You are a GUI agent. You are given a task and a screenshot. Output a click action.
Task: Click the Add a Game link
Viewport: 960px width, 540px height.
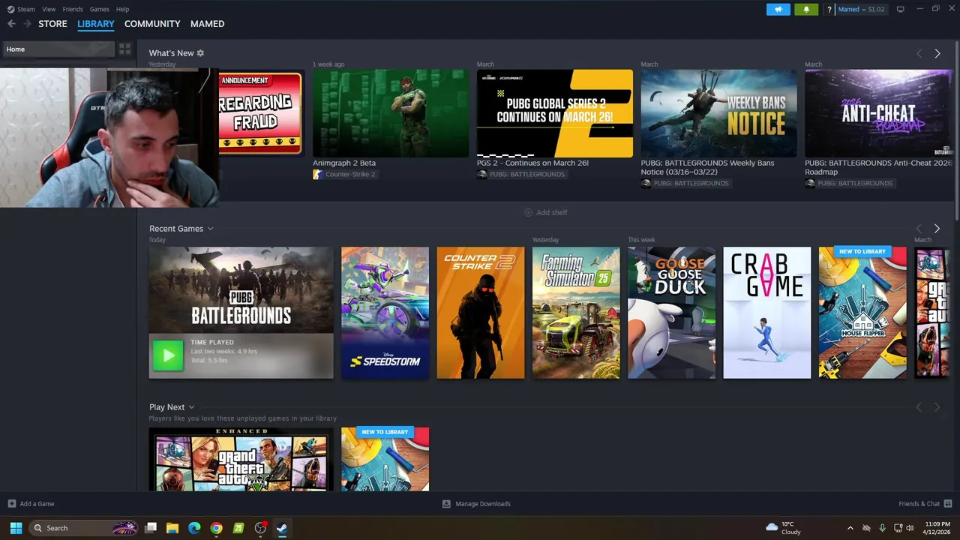(37, 504)
